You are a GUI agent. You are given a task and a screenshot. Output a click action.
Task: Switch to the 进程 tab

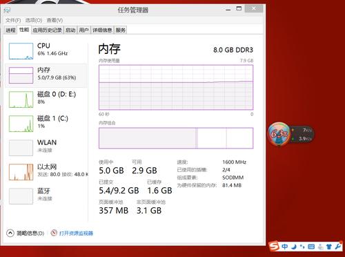point(10,30)
